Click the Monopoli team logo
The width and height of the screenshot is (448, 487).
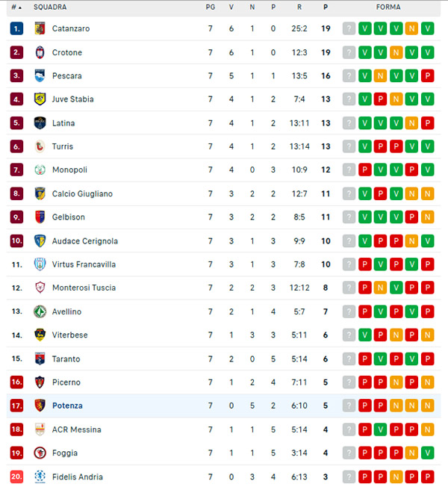40,170
